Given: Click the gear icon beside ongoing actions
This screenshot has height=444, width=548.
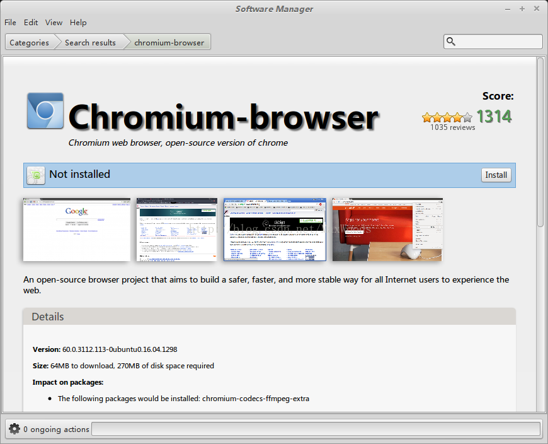Looking at the screenshot, I should pyautogui.click(x=14, y=429).
